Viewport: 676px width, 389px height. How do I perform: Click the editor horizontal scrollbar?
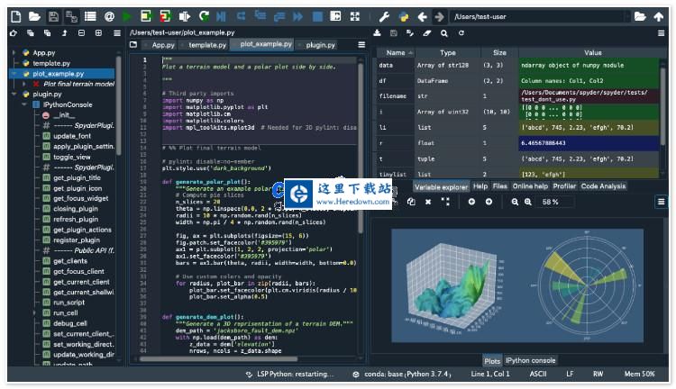(x=218, y=359)
